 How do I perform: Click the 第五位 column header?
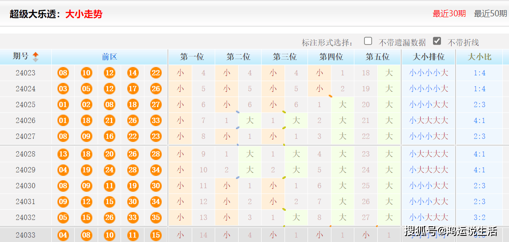(x=377, y=57)
